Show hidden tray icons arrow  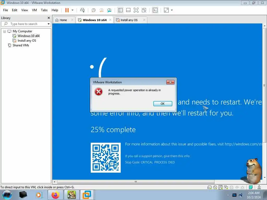click(228, 195)
